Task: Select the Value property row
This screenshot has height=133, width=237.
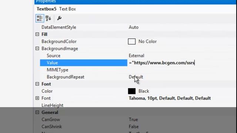Action: pos(84,63)
